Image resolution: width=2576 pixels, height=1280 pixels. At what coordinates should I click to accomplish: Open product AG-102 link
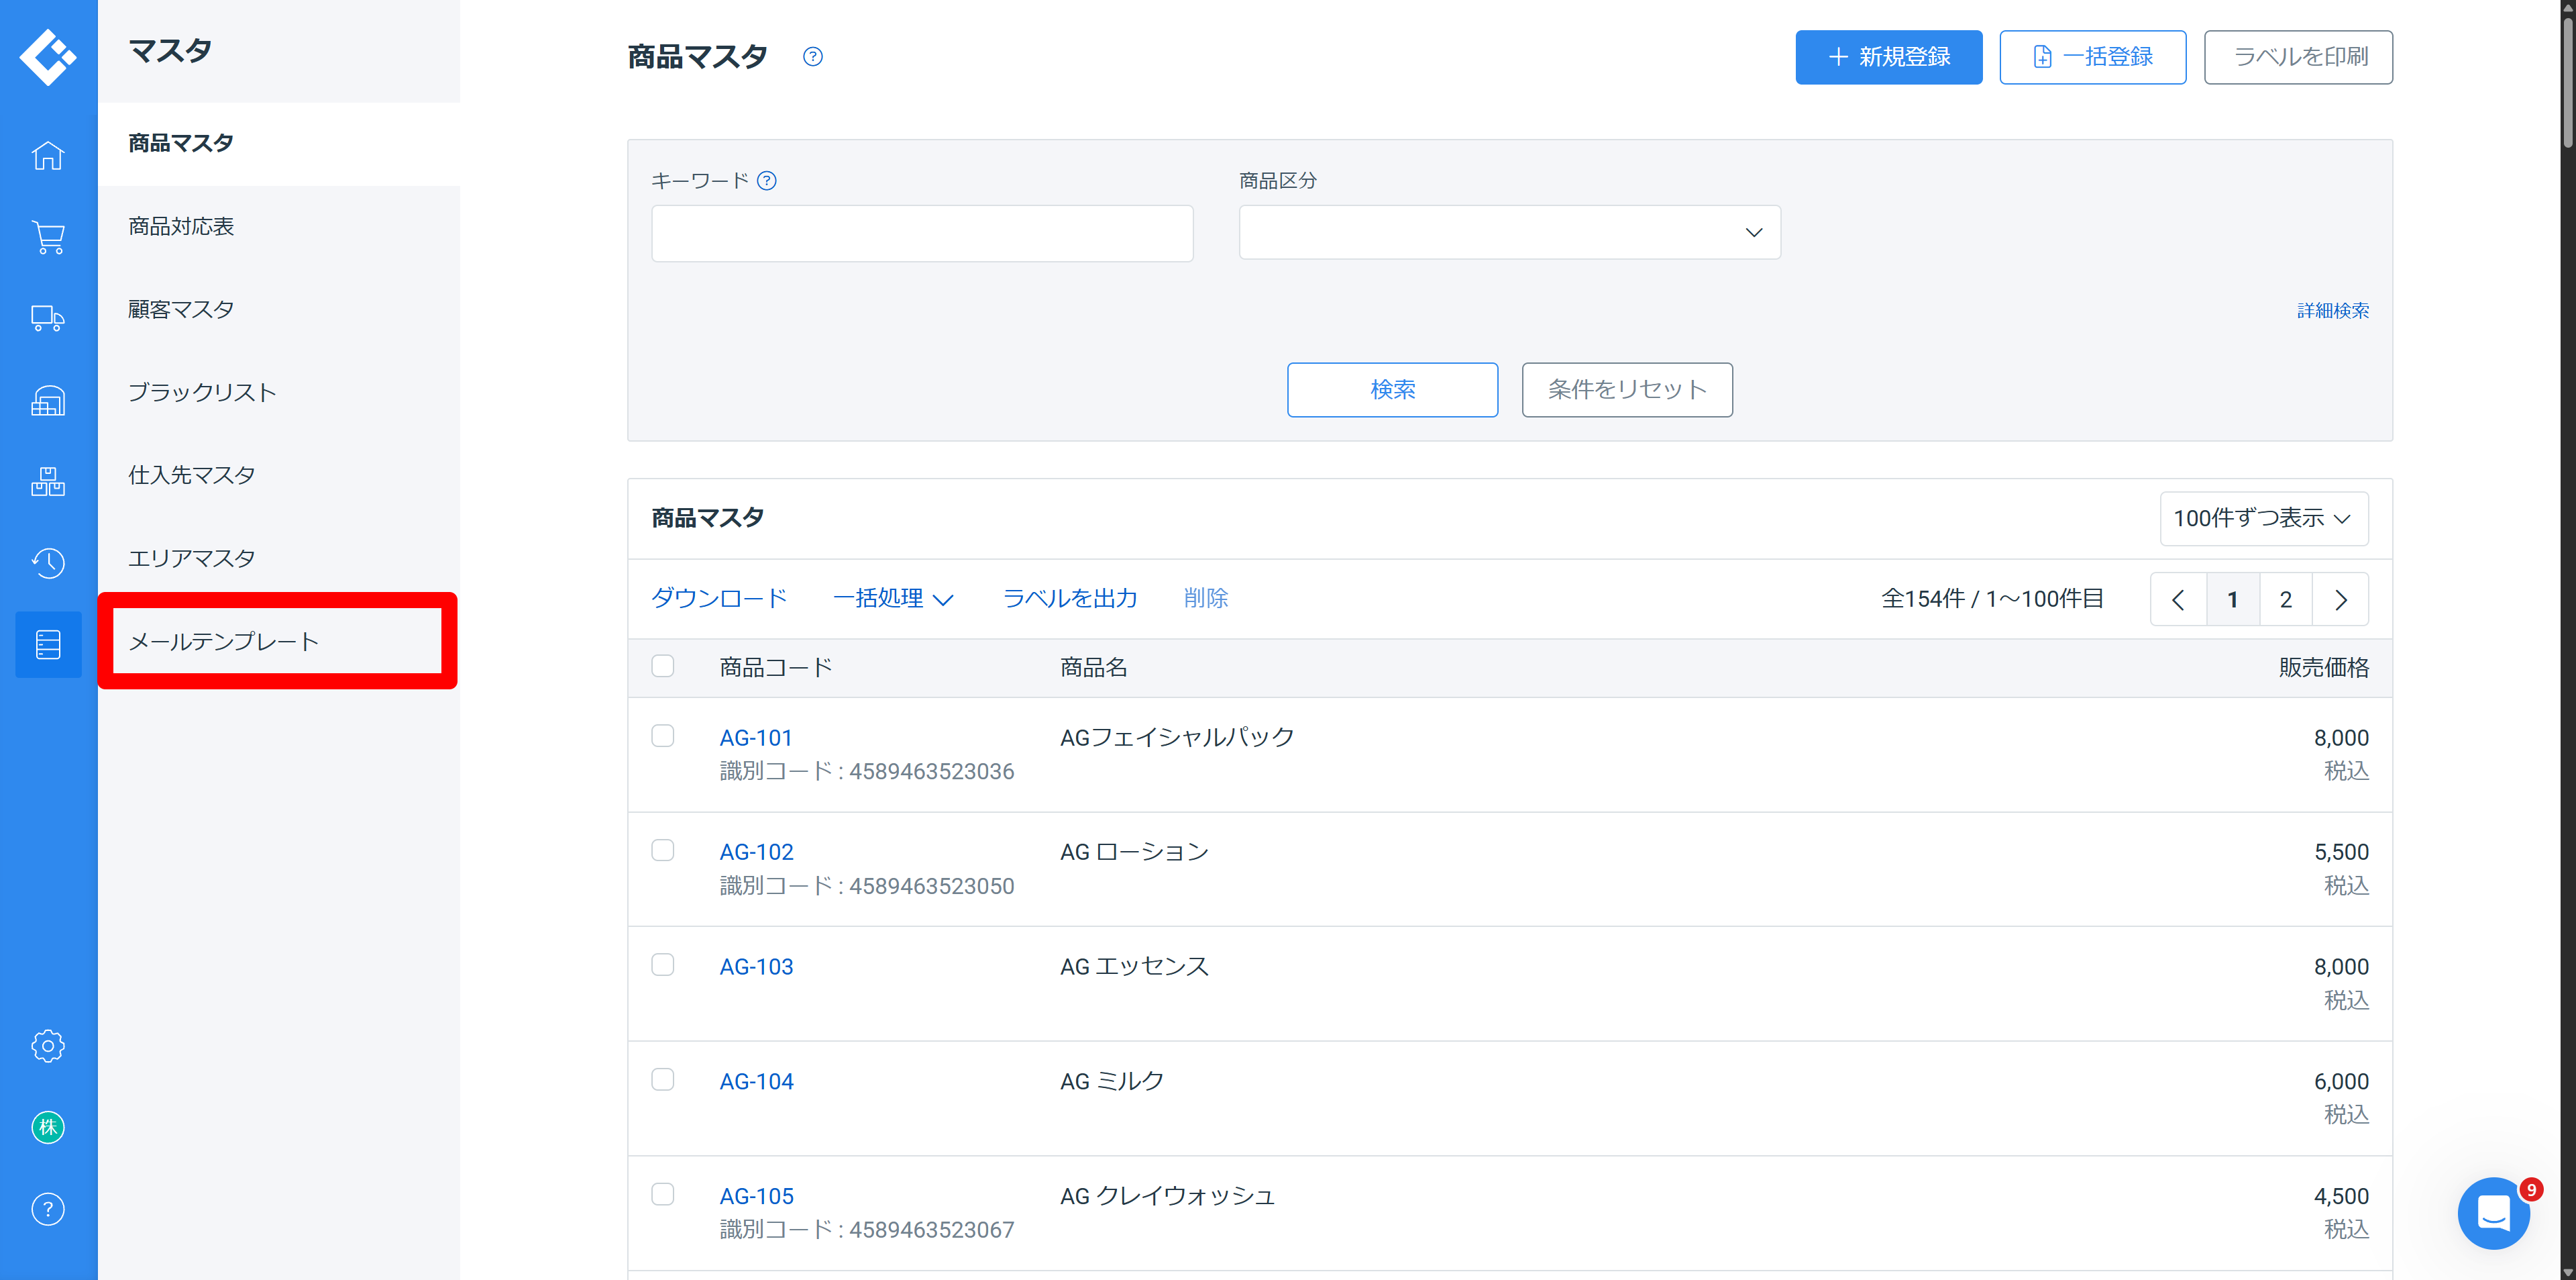tap(756, 852)
